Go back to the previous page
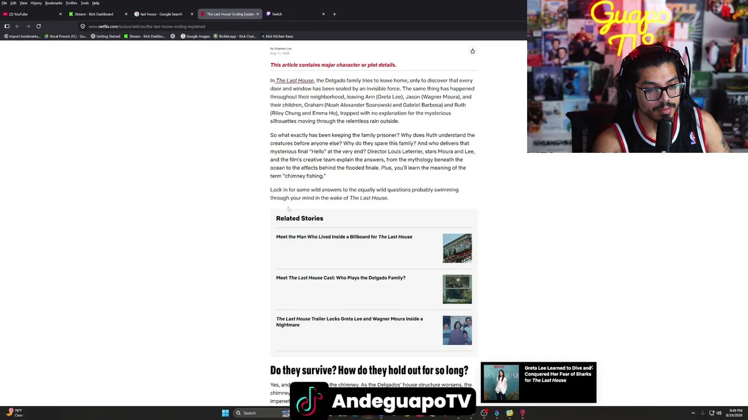The height and width of the screenshot is (420, 748). tap(18, 26)
